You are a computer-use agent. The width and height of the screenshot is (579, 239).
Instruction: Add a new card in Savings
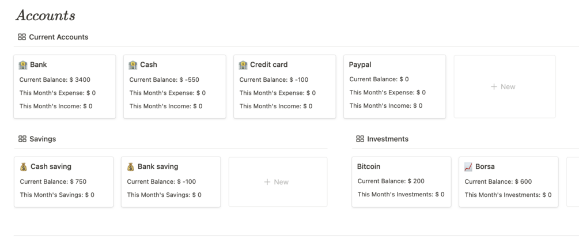click(x=278, y=182)
